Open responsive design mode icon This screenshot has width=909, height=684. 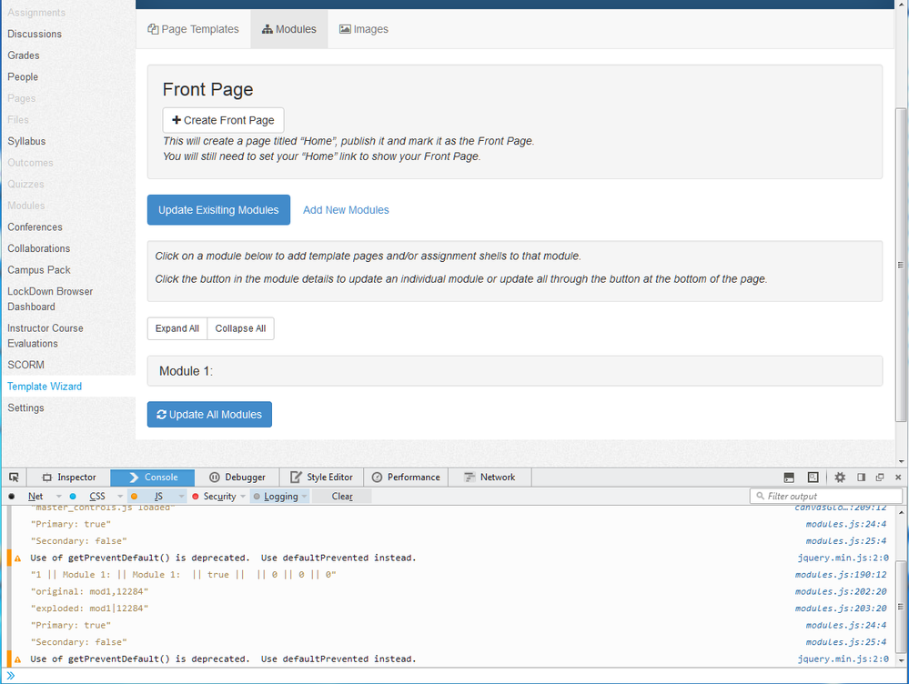pyautogui.click(x=813, y=478)
